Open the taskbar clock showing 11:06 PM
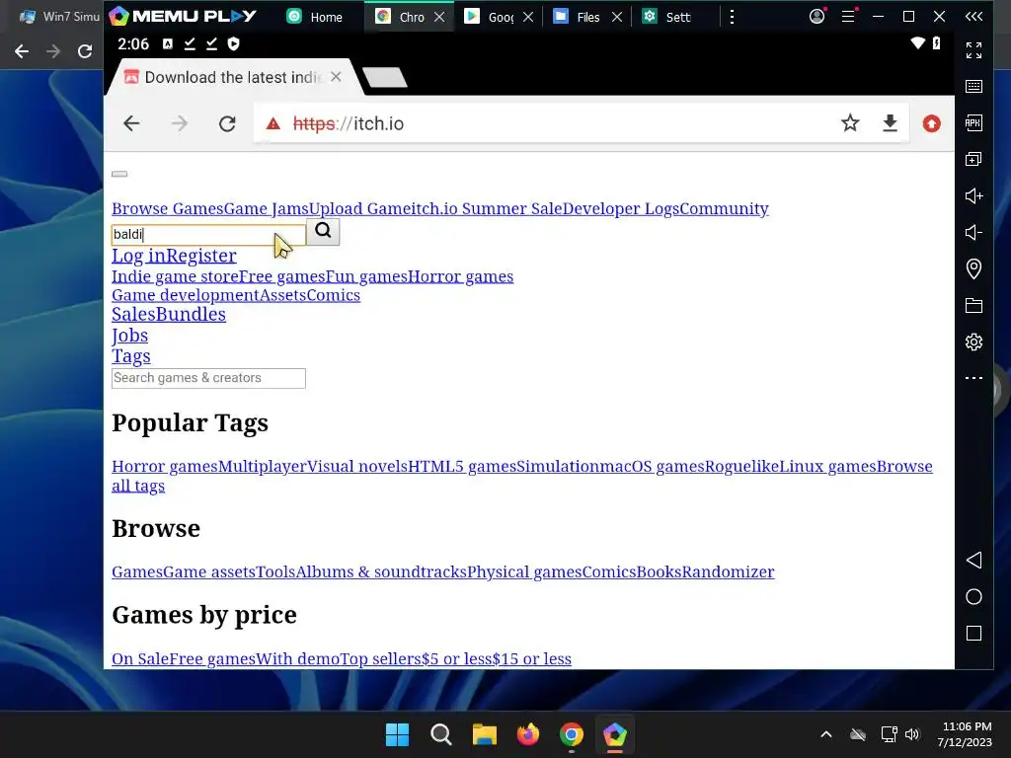The image size is (1011, 758). (966, 734)
